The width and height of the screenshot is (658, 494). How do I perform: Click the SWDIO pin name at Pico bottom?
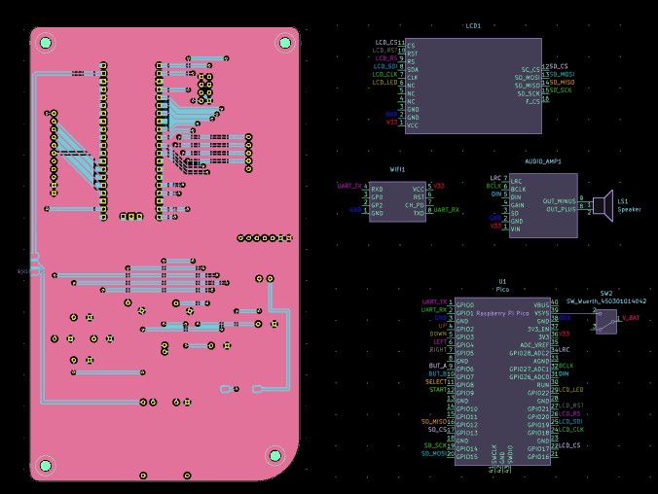coord(510,454)
